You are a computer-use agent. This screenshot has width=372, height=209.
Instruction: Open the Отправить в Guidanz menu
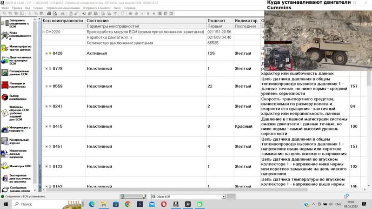(97, 8)
